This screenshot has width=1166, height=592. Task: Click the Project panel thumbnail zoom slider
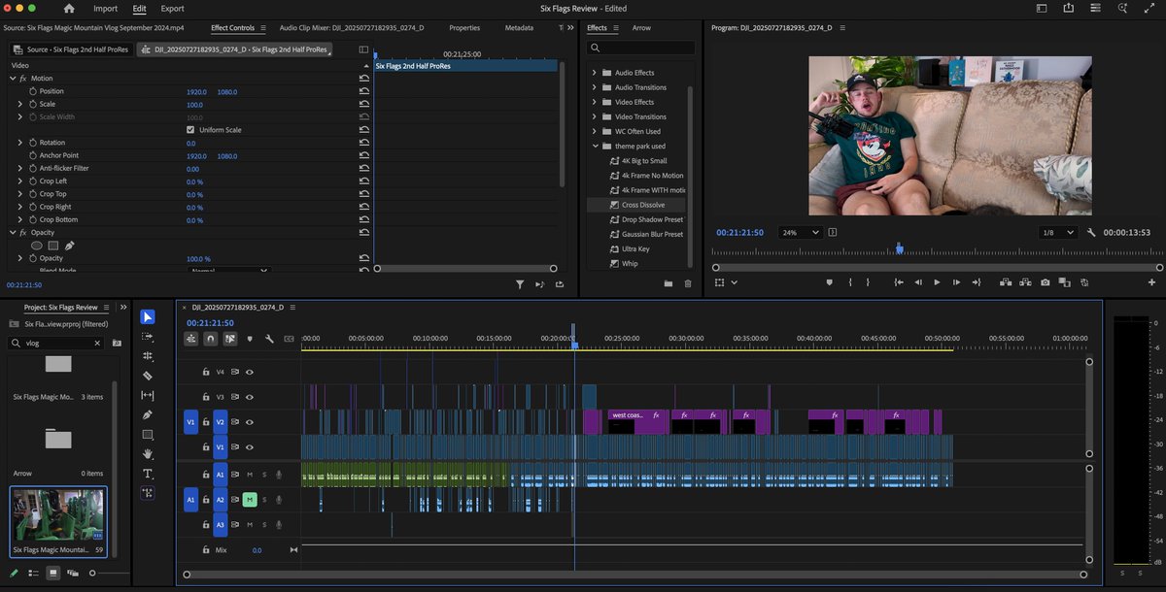[92, 574]
